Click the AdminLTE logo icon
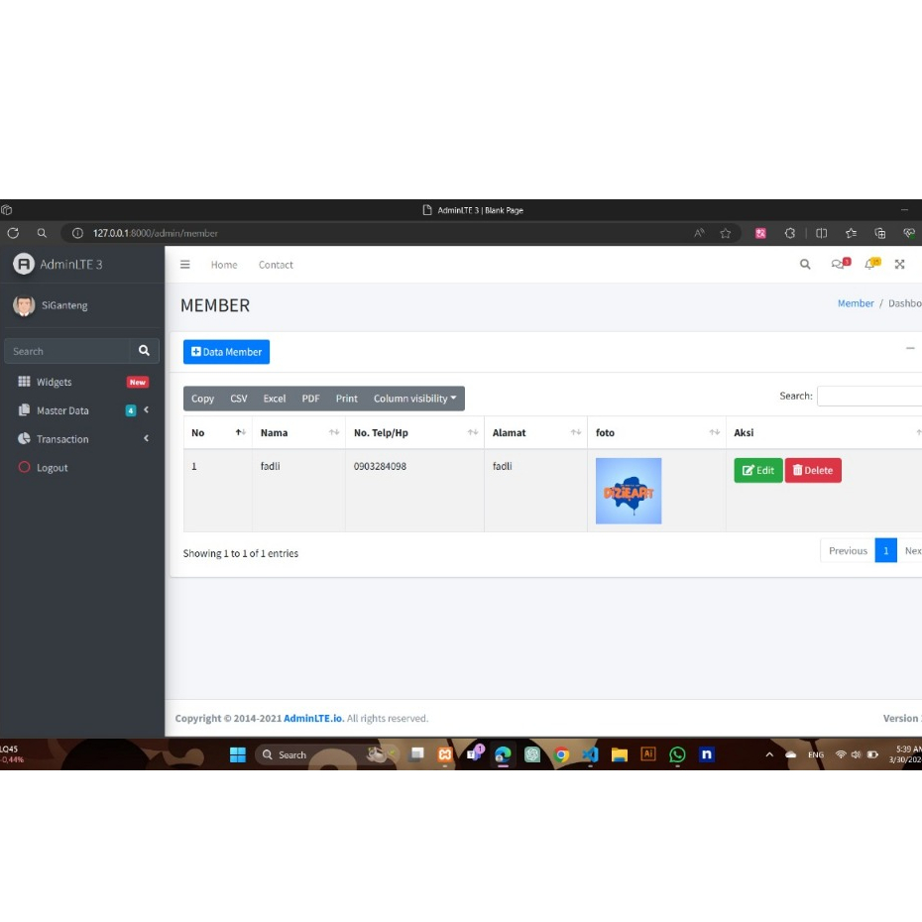 (22, 264)
